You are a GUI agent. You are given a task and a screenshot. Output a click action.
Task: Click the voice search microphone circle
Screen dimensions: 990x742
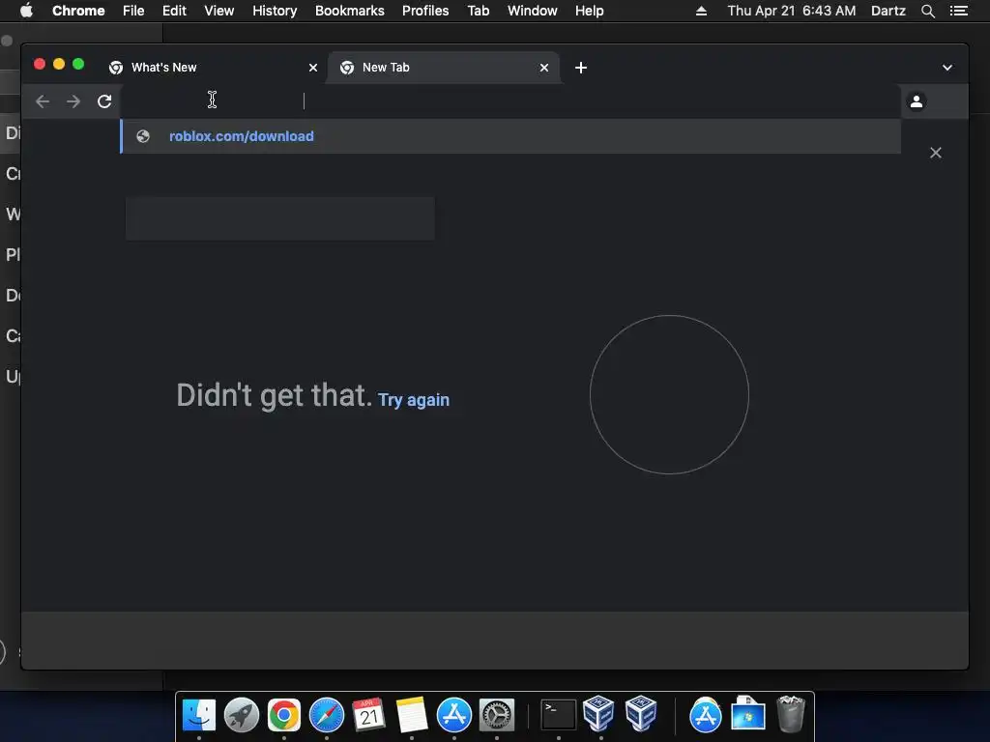669,395
